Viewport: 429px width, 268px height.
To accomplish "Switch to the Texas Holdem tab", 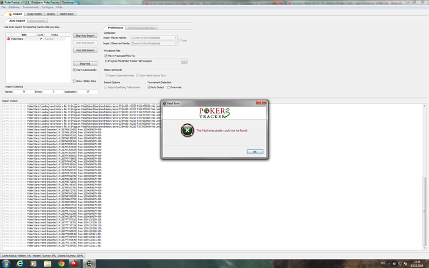I will point(34,13).
